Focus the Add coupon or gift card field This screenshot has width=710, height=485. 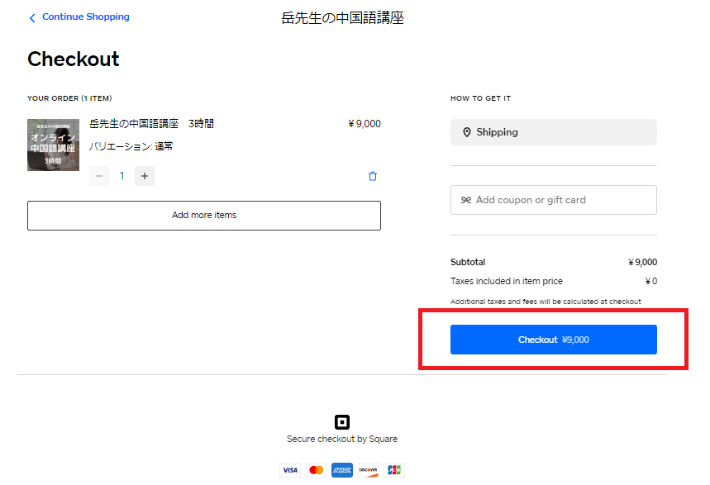(553, 200)
